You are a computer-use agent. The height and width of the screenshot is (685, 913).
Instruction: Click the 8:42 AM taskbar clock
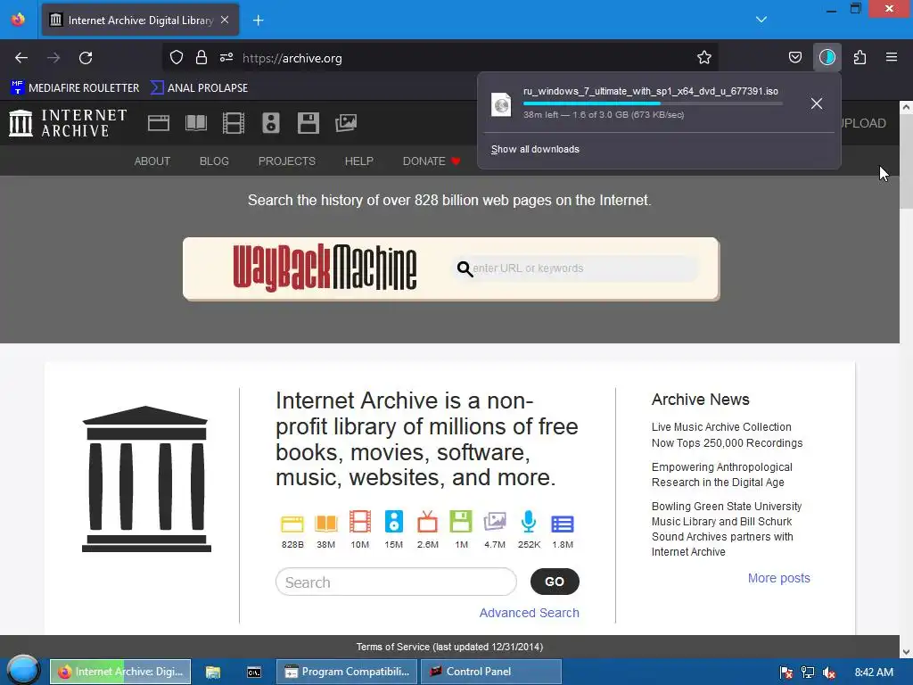tap(874, 673)
